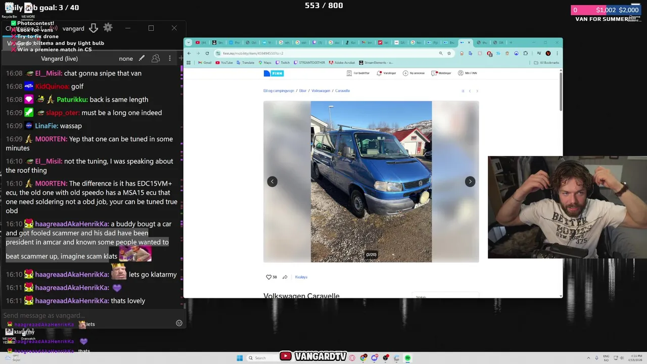Open the browser zoom magnifier icon in address bar
The height and width of the screenshot is (364, 647).
[x=441, y=53]
